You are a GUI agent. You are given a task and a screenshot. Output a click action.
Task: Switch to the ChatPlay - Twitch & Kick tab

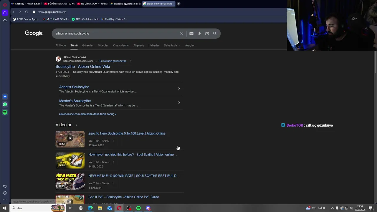click(x=27, y=4)
